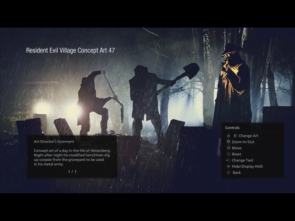Select the Move control label
Screen dimensions: 295x221
coord(237,148)
